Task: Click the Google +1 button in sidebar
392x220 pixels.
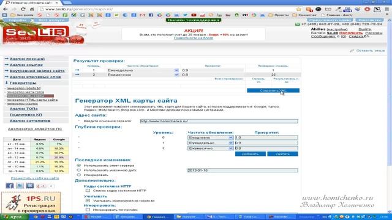Action: pyautogui.click(x=41, y=186)
